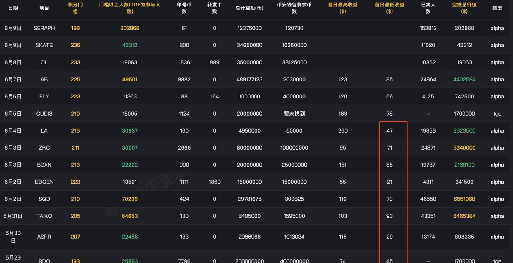Select ASRR's points threshold "207"
This screenshot has width=513, height=263.
coord(75,237)
